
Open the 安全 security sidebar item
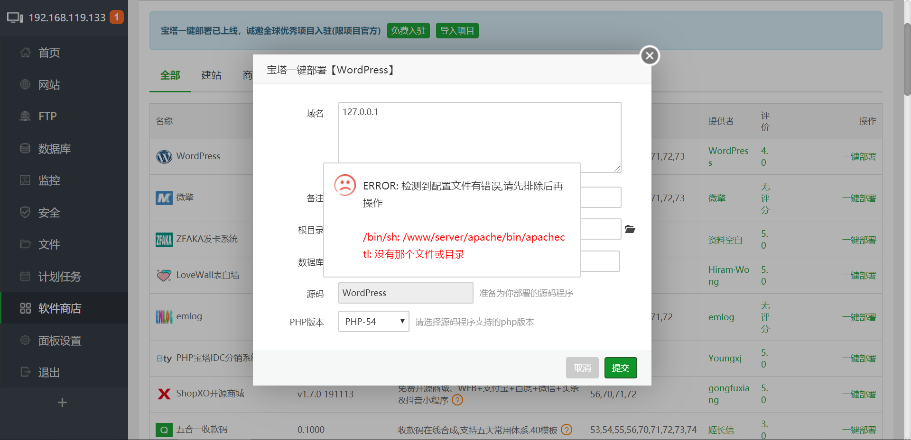tap(64, 213)
